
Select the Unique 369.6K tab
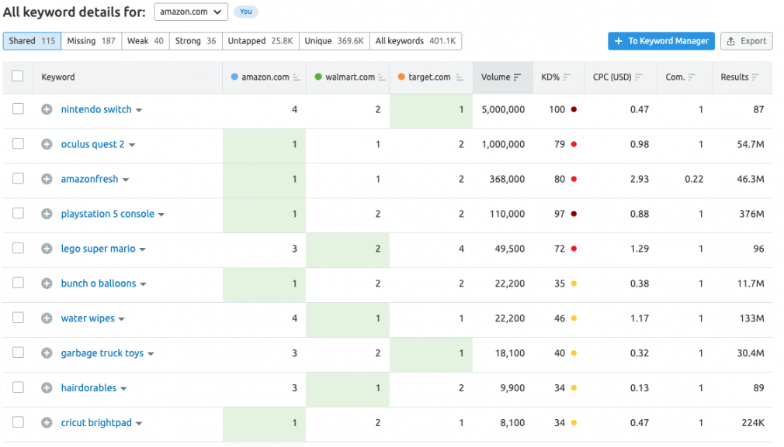pyautogui.click(x=334, y=41)
